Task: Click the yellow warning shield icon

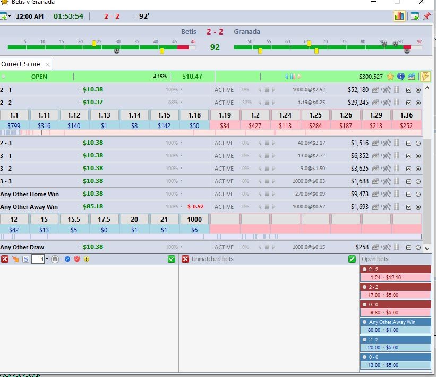Action: click(x=87, y=259)
